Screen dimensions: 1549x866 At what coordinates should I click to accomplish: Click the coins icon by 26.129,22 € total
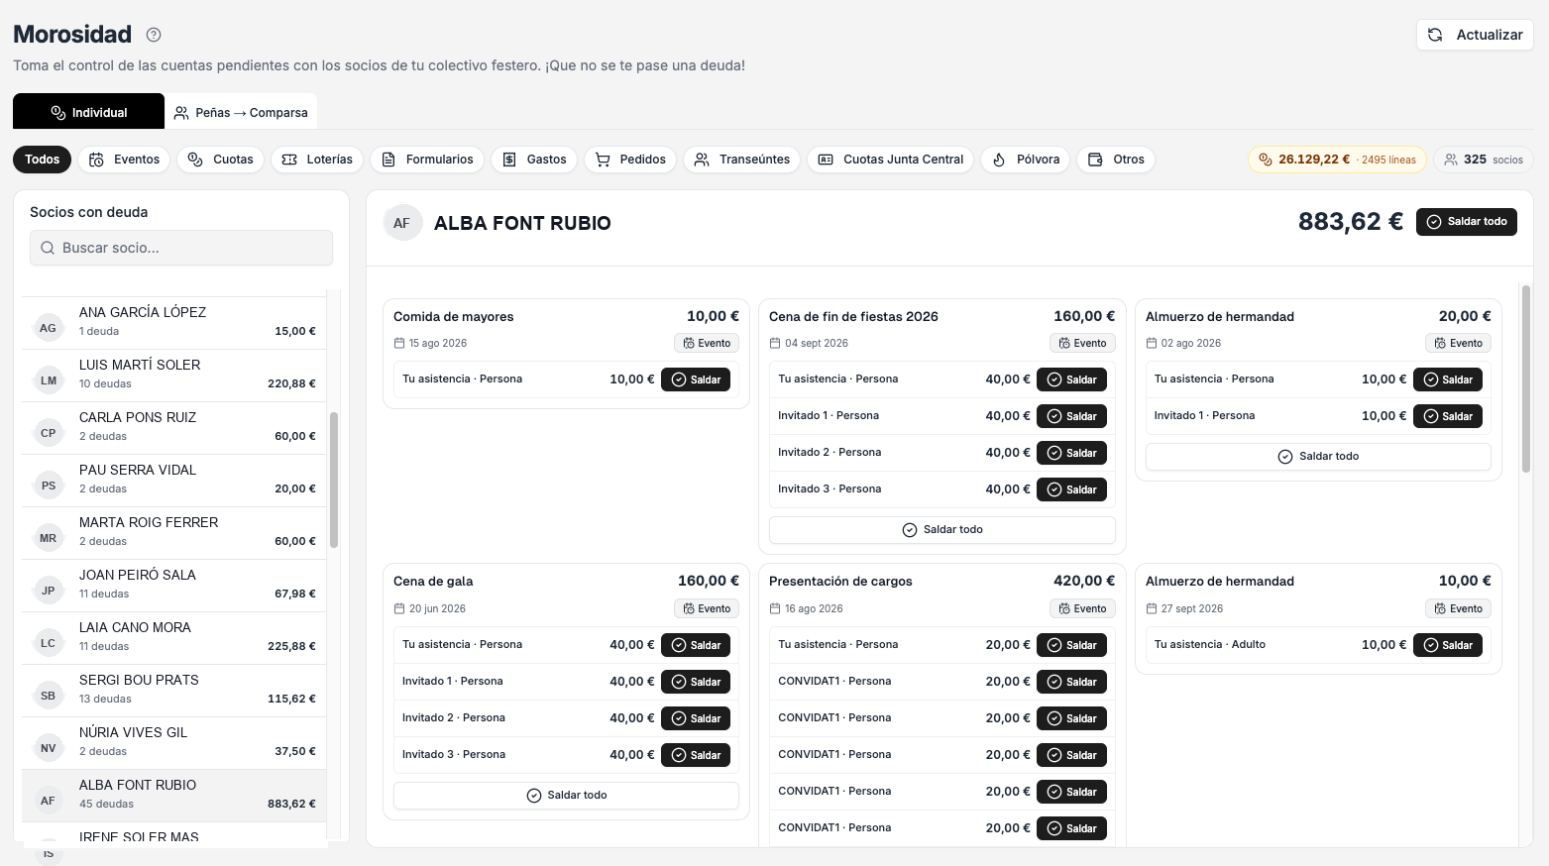tap(1266, 160)
